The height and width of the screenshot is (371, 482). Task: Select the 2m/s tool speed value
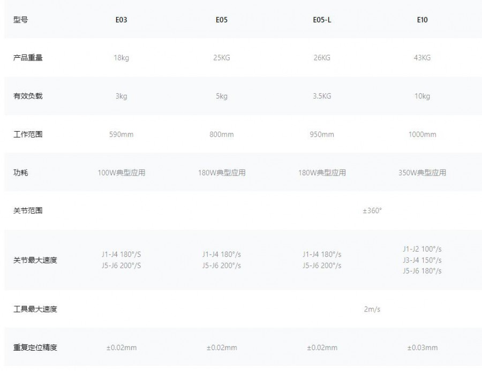[x=372, y=309]
